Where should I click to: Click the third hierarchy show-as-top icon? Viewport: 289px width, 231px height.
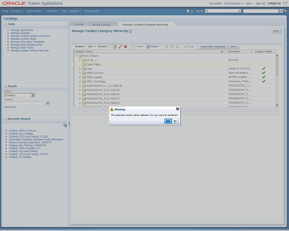coord(177,47)
